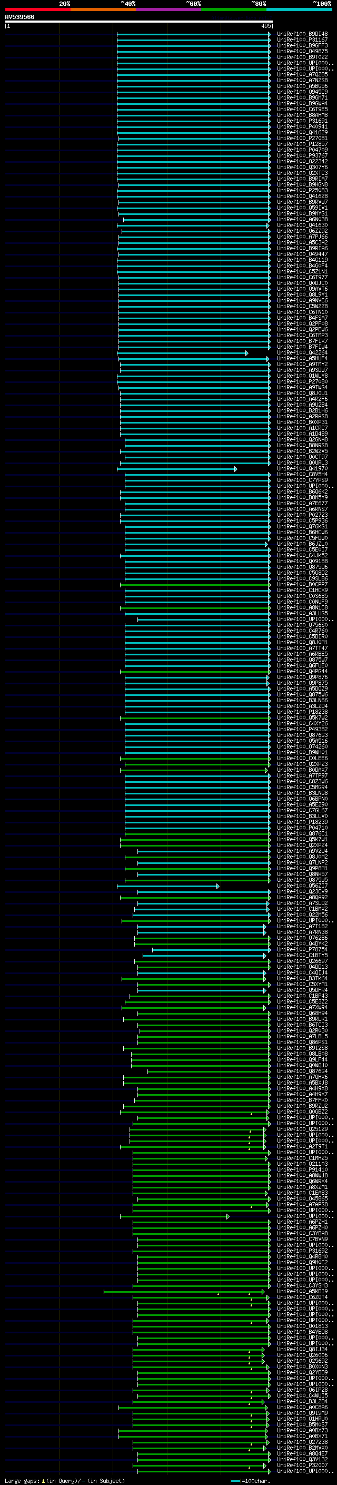Open hit UniRef100_P31167
The height and width of the screenshot is (1485, 337).
point(302,40)
